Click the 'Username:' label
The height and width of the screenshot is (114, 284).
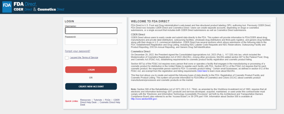pyautogui.click(x=71, y=26)
